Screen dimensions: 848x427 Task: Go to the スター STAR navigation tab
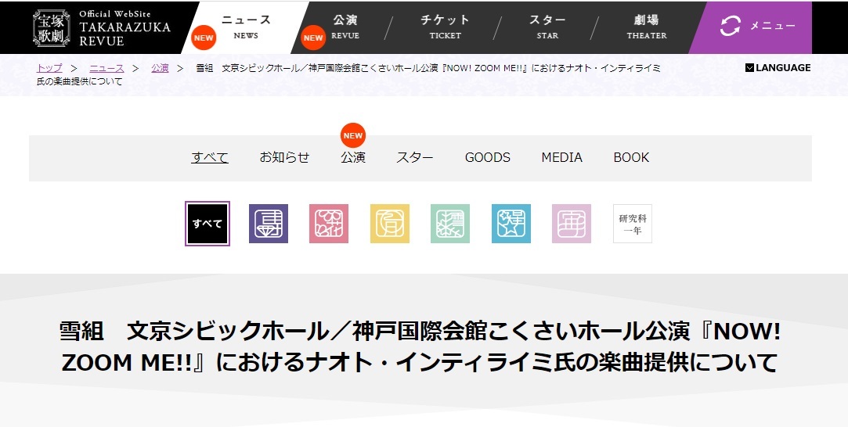[x=547, y=27]
